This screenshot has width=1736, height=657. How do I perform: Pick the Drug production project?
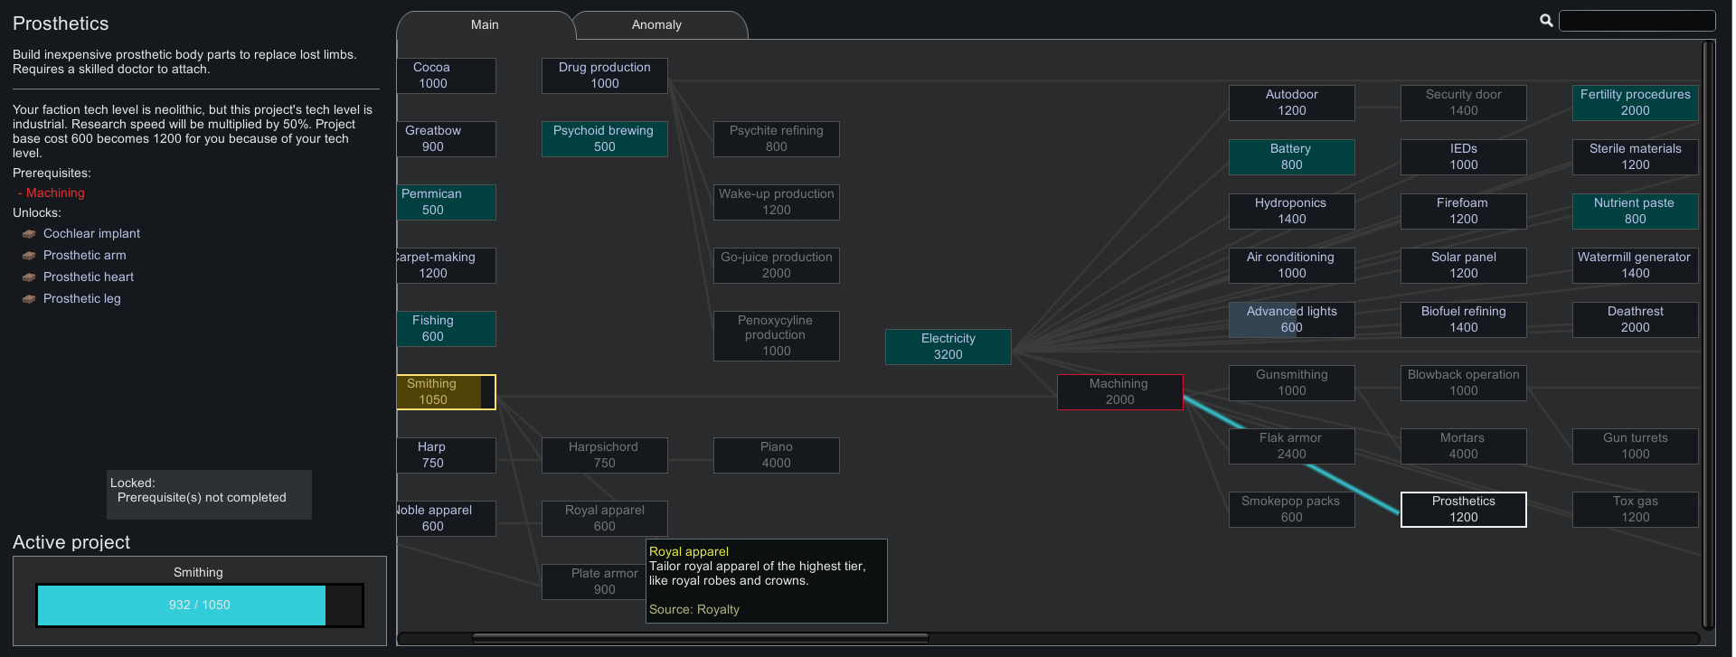(605, 76)
